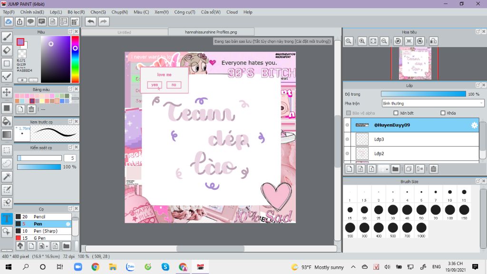The image size is (487, 274).
Task: Pick the 500 brush size preset
Action: tap(393, 230)
